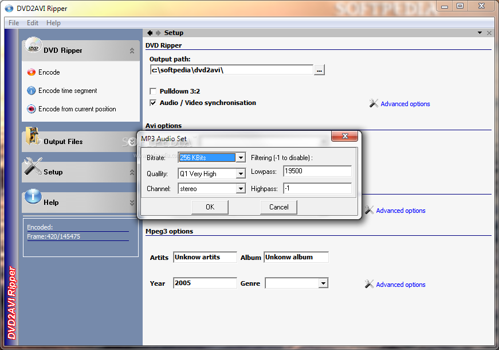Click the Setup tools icon in sidebar
Screen dimensions: 499x350
coord(33,166)
